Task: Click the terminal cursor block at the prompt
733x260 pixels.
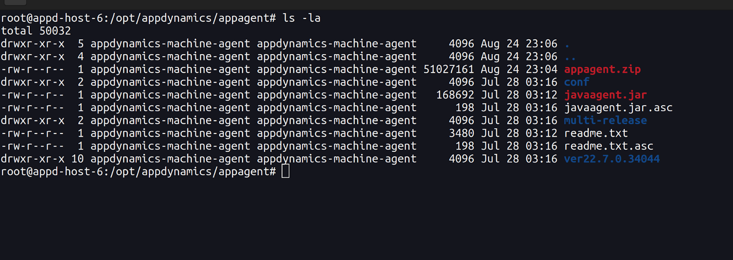Action: 285,172
